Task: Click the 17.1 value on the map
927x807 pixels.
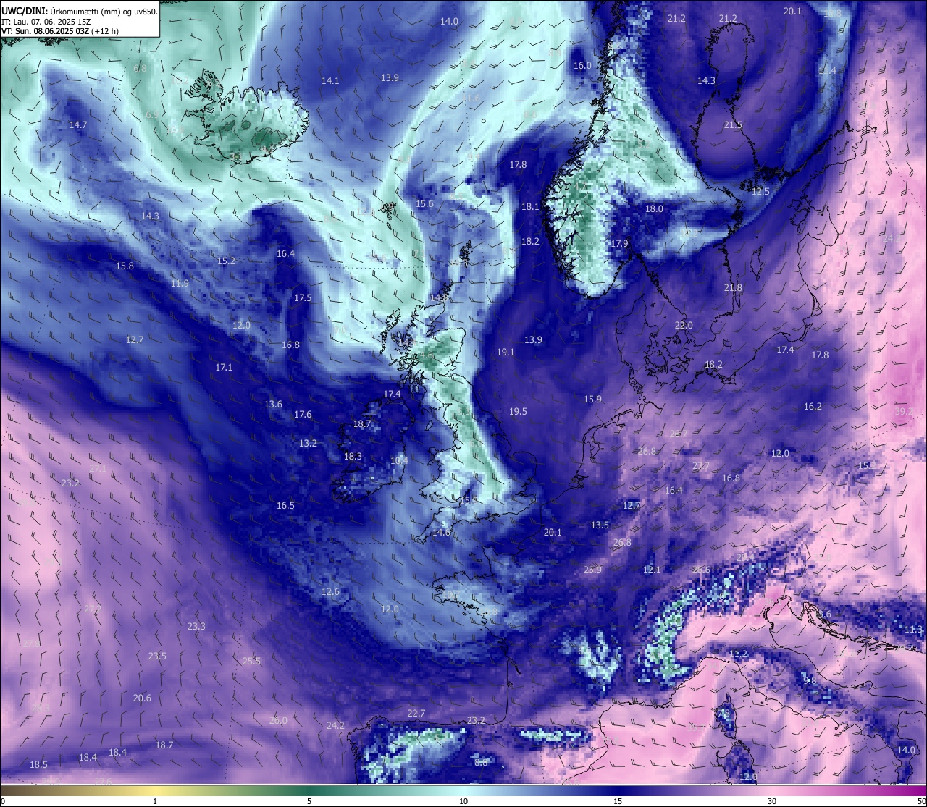Action: point(224,368)
